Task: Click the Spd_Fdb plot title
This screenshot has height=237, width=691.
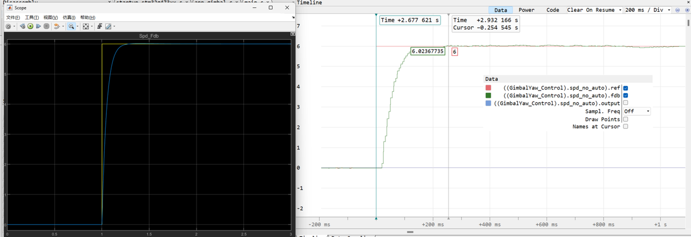Action: click(x=148, y=36)
